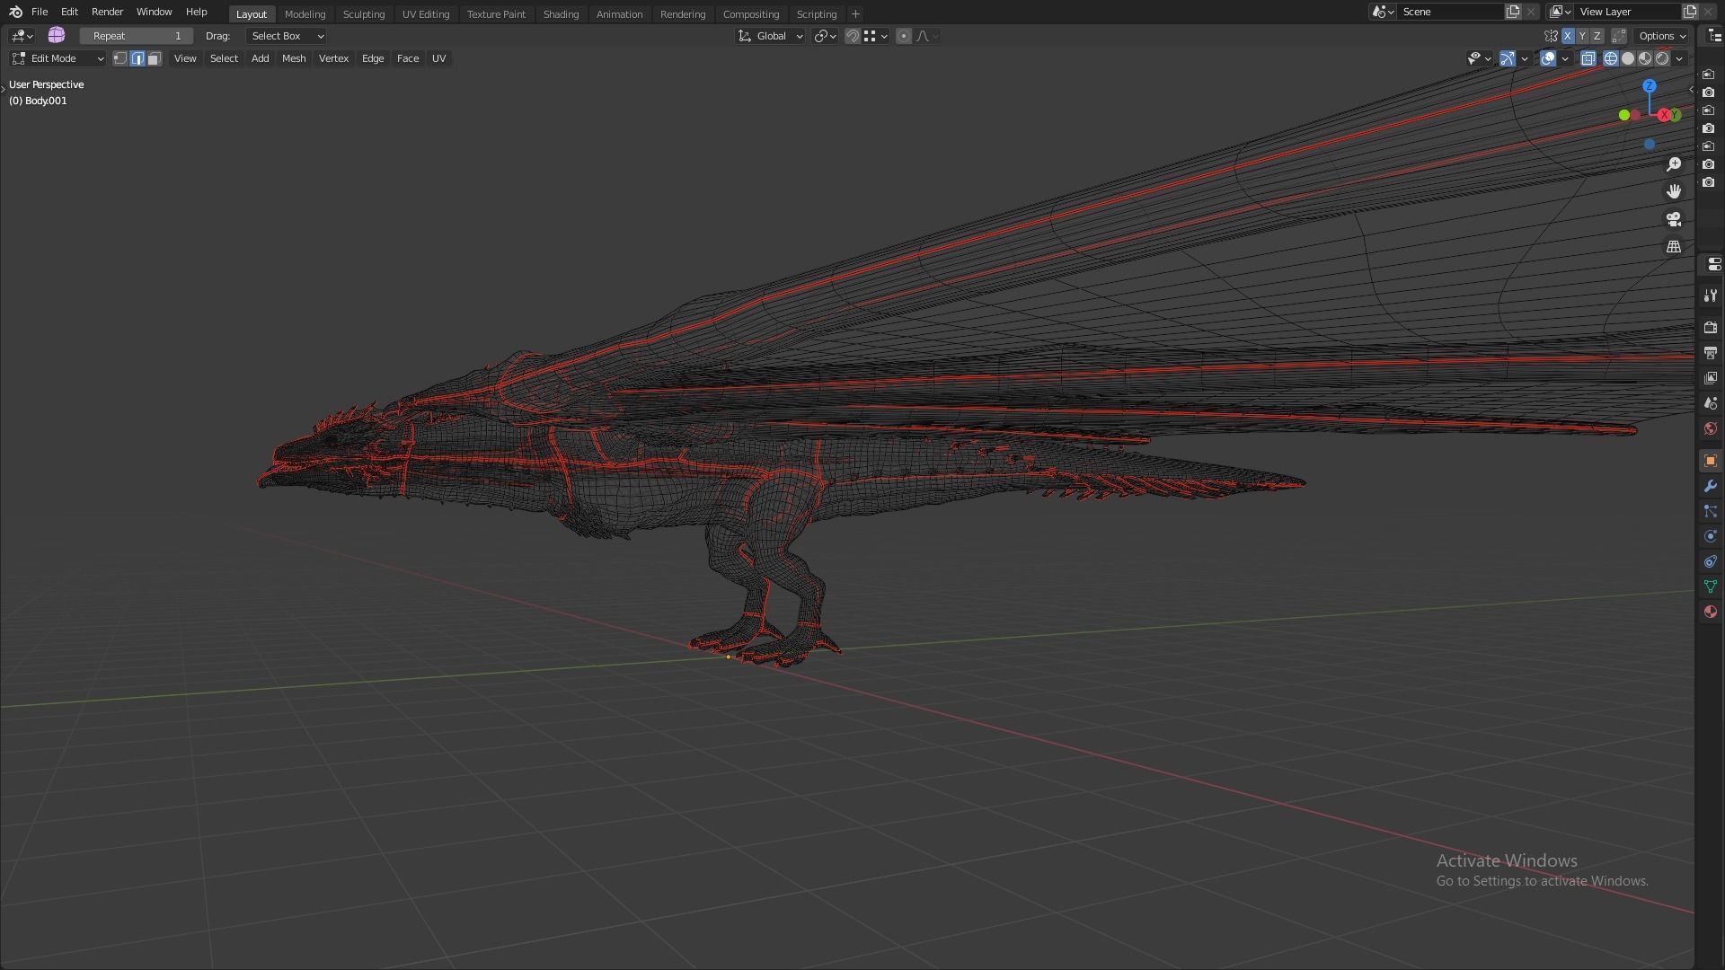This screenshot has height=970, width=1725.
Task: Toggle the camera view icon
Action: pyautogui.click(x=1674, y=219)
